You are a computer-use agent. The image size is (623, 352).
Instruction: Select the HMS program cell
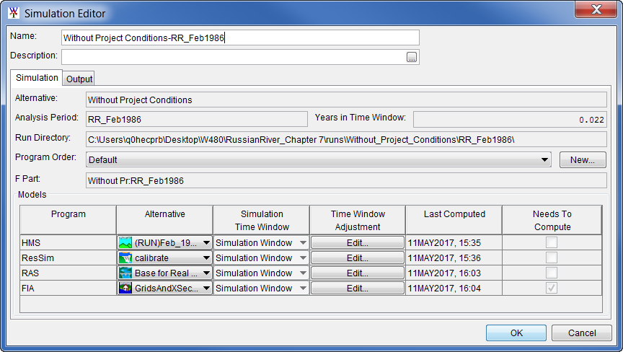tap(69, 243)
